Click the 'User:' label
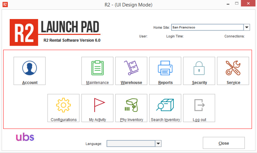 click(x=143, y=36)
